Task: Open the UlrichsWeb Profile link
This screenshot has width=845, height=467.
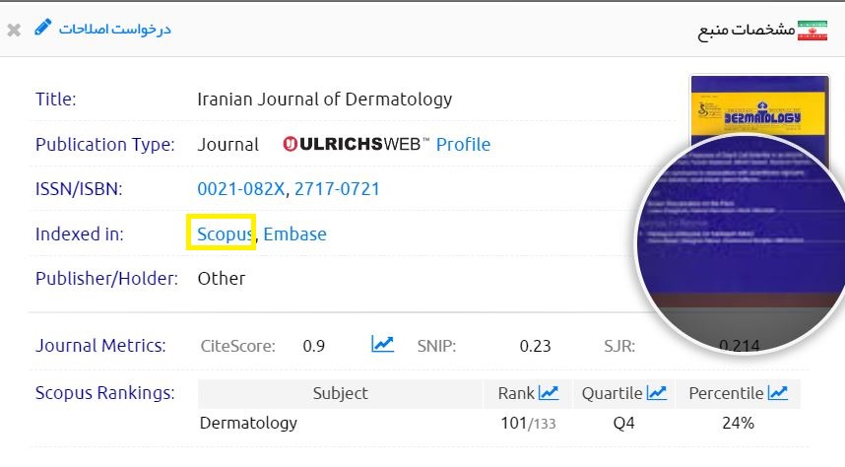Action: point(463,144)
